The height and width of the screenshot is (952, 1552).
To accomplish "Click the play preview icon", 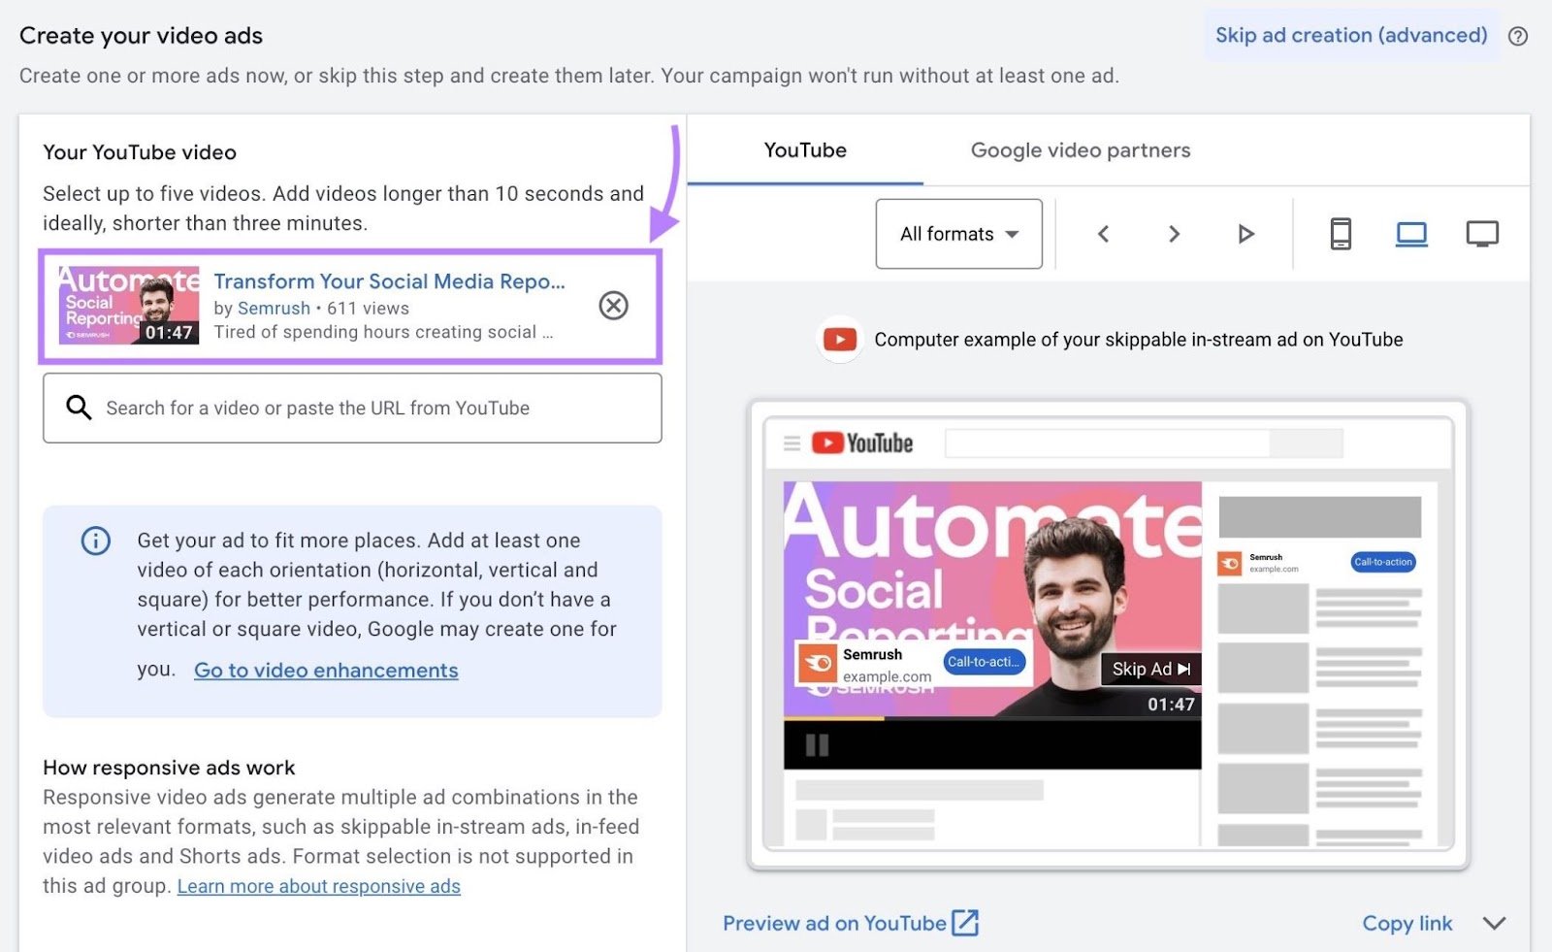I will coord(1245,234).
